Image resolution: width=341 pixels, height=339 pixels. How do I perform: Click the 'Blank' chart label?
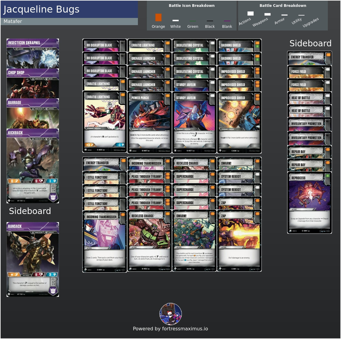click(227, 27)
